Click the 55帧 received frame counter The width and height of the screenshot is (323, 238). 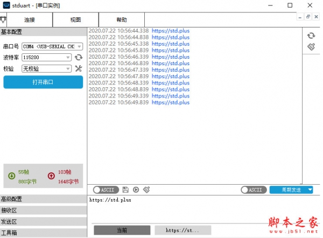pyautogui.click(x=24, y=172)
